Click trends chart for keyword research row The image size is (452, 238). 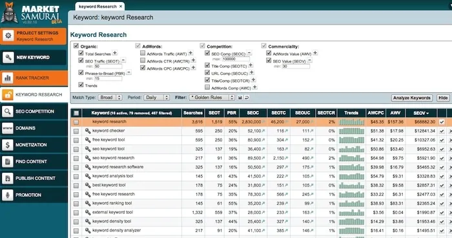351,122
